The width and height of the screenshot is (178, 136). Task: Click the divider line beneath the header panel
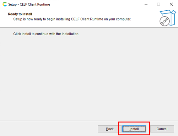click(x=89, y=27)
